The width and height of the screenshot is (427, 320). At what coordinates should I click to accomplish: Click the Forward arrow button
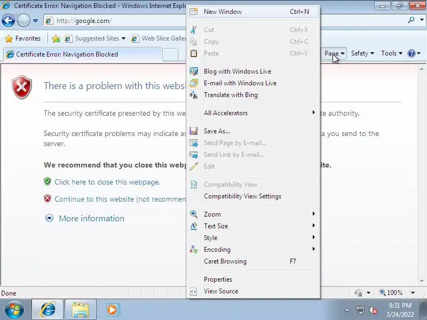click(23, 21)
